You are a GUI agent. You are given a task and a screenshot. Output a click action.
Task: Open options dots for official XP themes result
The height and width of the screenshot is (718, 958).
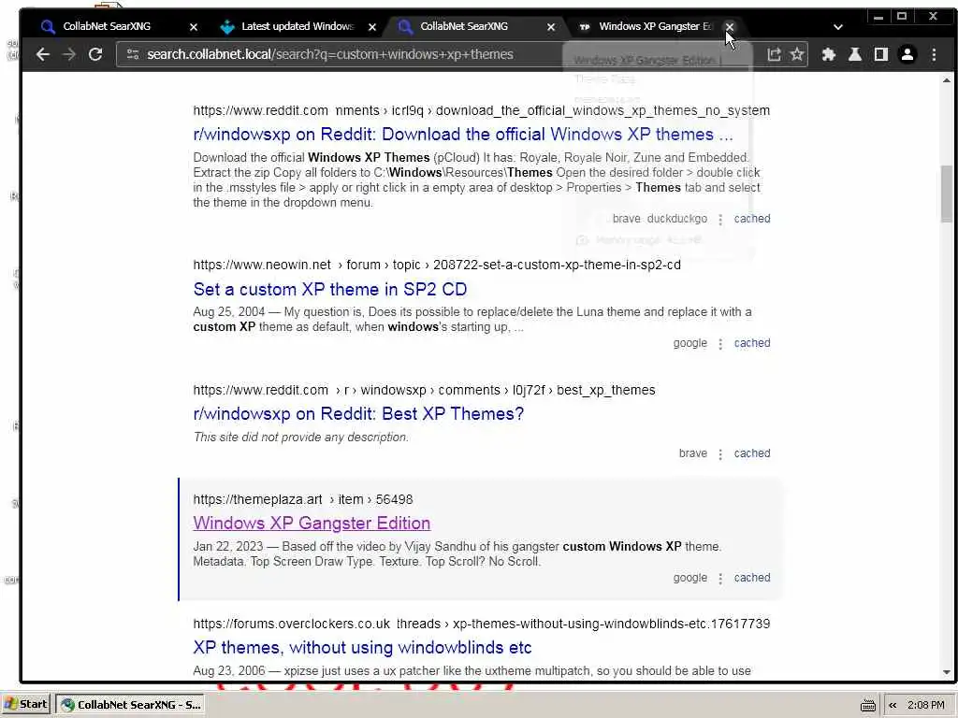(720, 219)
